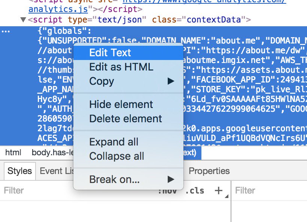The width and height of the screenshot is (307, 222).
Task: Toggle the .cls element classes button
Action: pyautogui.click(x=195, y=190)
